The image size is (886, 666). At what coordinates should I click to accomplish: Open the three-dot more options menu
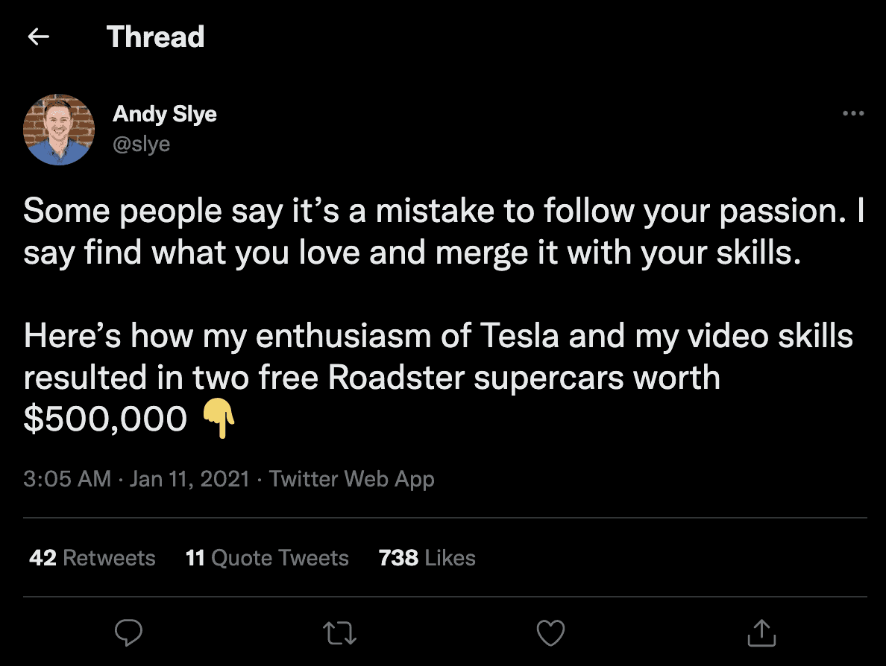[x=852, y=114]
